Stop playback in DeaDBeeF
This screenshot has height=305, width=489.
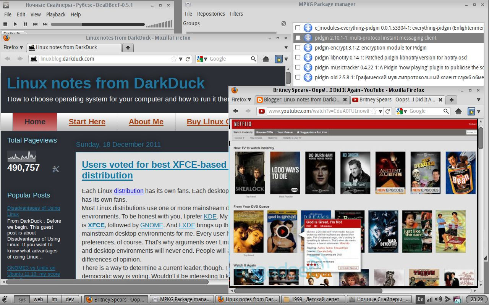click(5, 24)
